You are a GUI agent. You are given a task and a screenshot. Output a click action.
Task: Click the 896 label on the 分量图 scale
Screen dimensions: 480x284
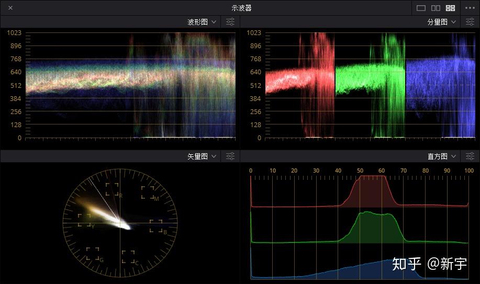(x=255, y=46)
